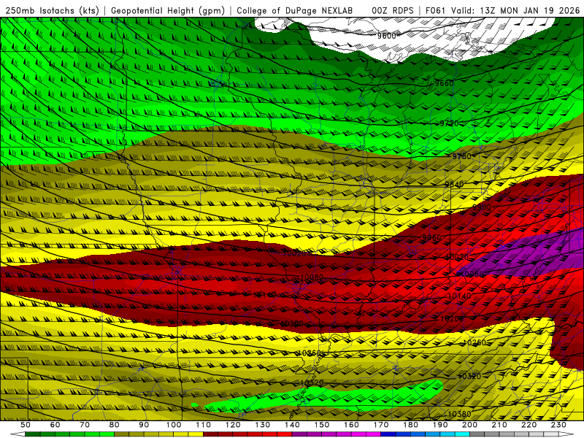Click the 130 value on the color scale
The width and height of the screenshot is (584, 438).
click(x=262, y=425)
